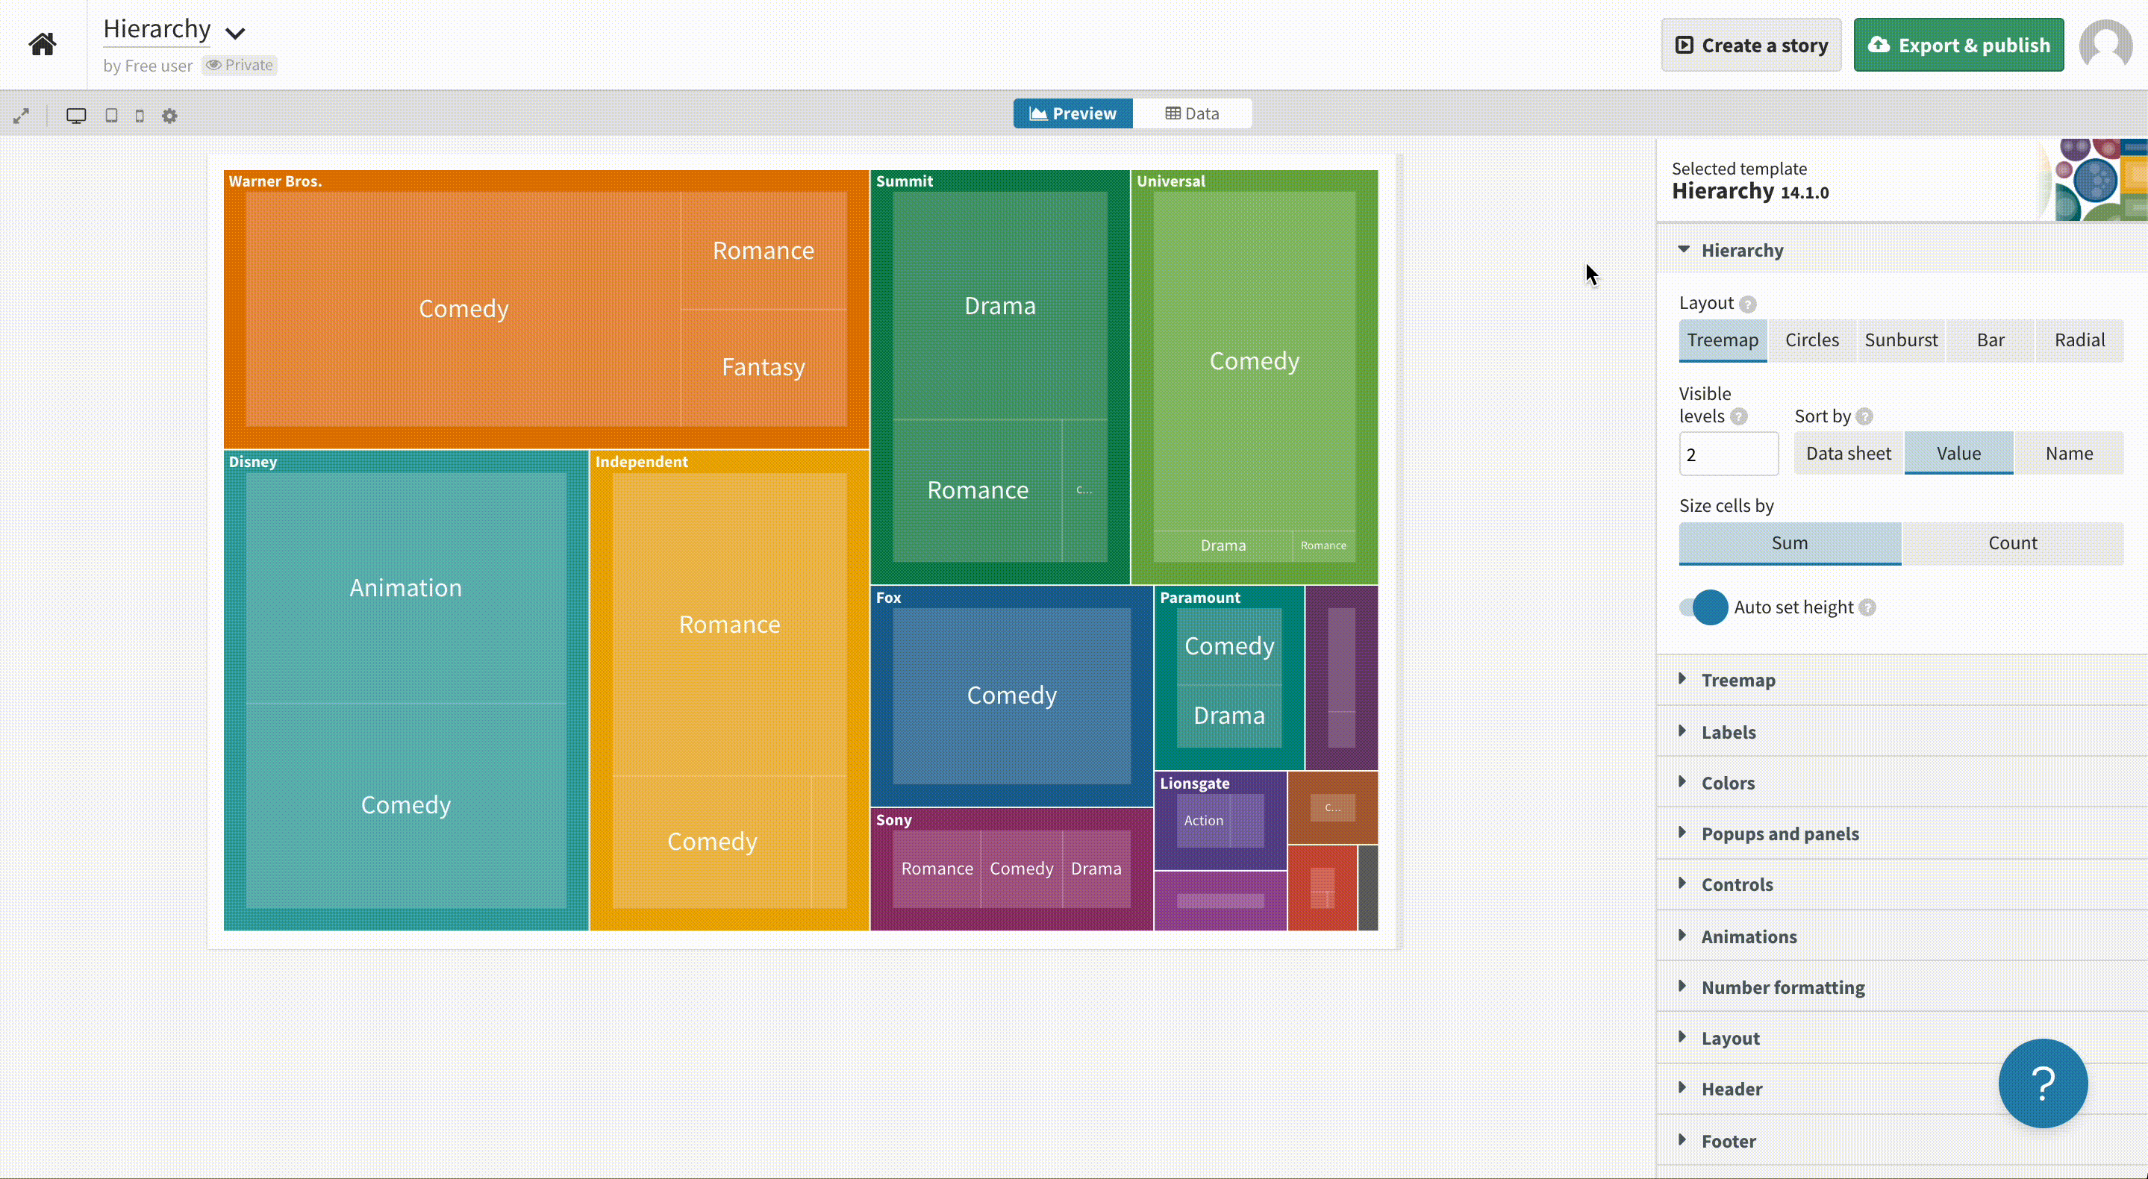Sort by Data sheet
The image size is (2148, 1179).
point(1849,454)
